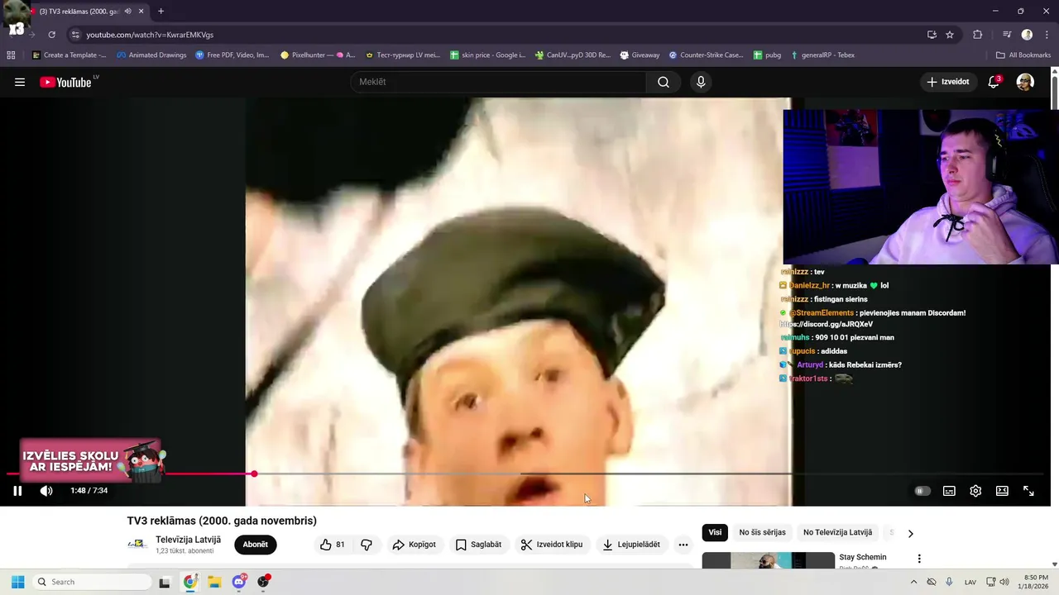The width and height of the screenshot is (1059, 595).
Task: Open the Televīzija Latvijā channel avatar
Action: click(137, 545)
